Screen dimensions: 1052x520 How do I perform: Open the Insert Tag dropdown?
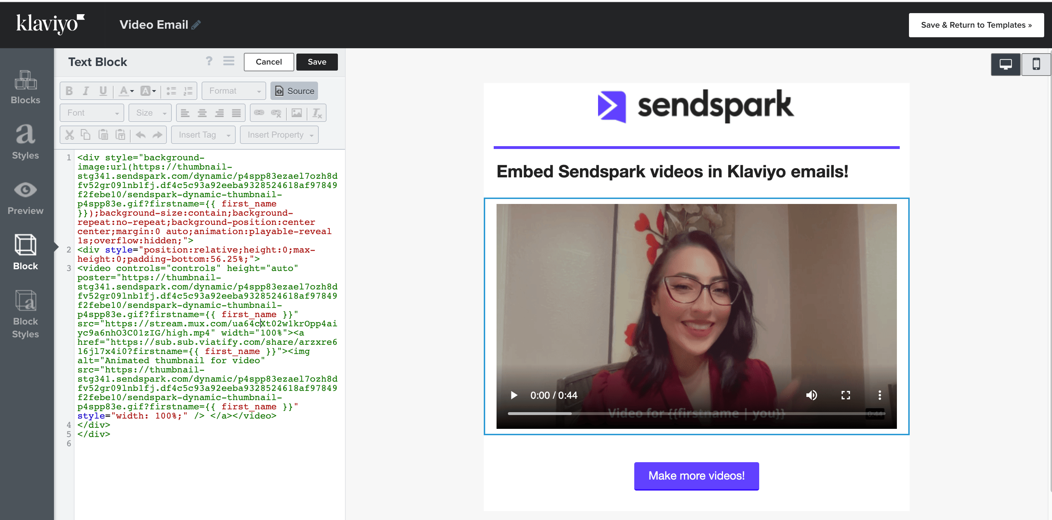click(x=203, y=135)
